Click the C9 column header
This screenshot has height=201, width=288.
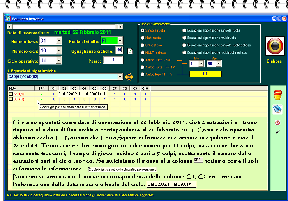point(135,88)
